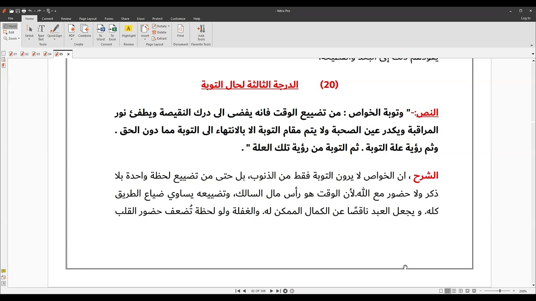The width and height of the screenshot is (536, 301).
Task: Switch to document tab 03
Action: (36, 54)
